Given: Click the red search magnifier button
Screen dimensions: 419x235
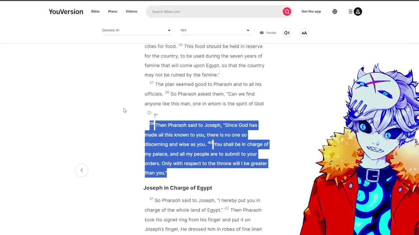Looking at the screenshot, I should click(x=287, y=11).
